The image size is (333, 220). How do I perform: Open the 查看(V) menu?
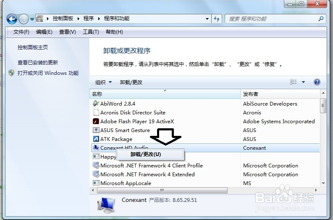[x=67, y=32]
